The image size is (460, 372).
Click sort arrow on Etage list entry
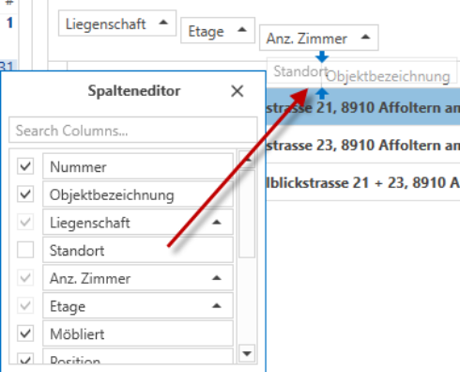(x=217, y=305)
